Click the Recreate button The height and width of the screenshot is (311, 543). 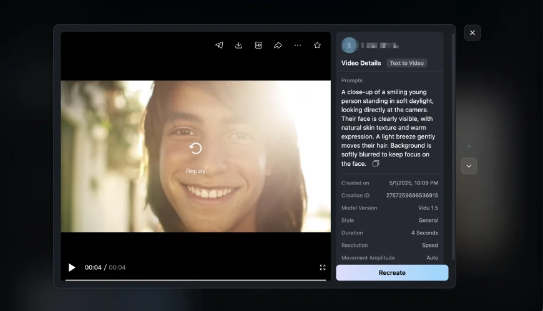point(392,273)
